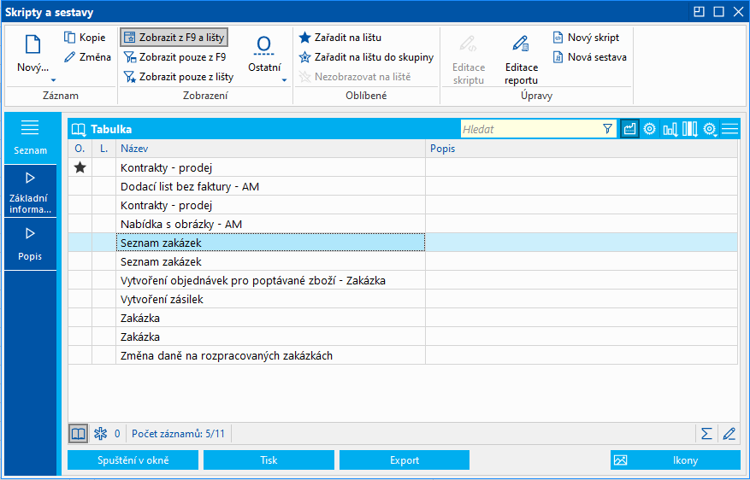This screenshot has width=750, height=480.
Task: Click the book icon in status bar
Action: pyautogui.click(x=78, y=434)
